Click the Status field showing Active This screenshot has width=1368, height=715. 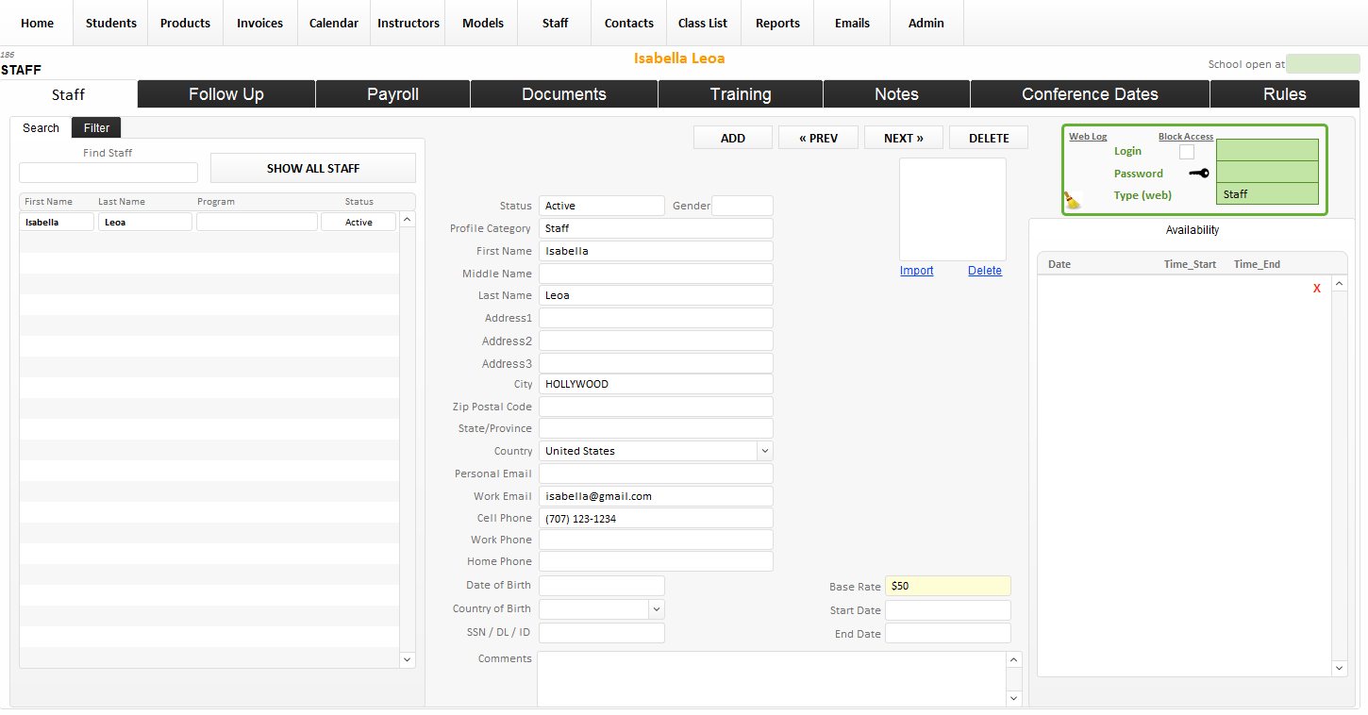pos(602,206)
